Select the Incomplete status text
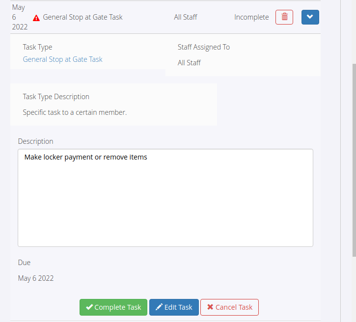 tap(251, 17)
